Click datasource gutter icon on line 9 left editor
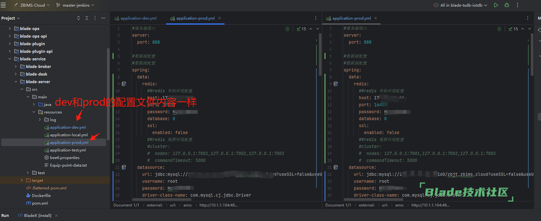Screen dimensions: 541x221 click(124, 84)
